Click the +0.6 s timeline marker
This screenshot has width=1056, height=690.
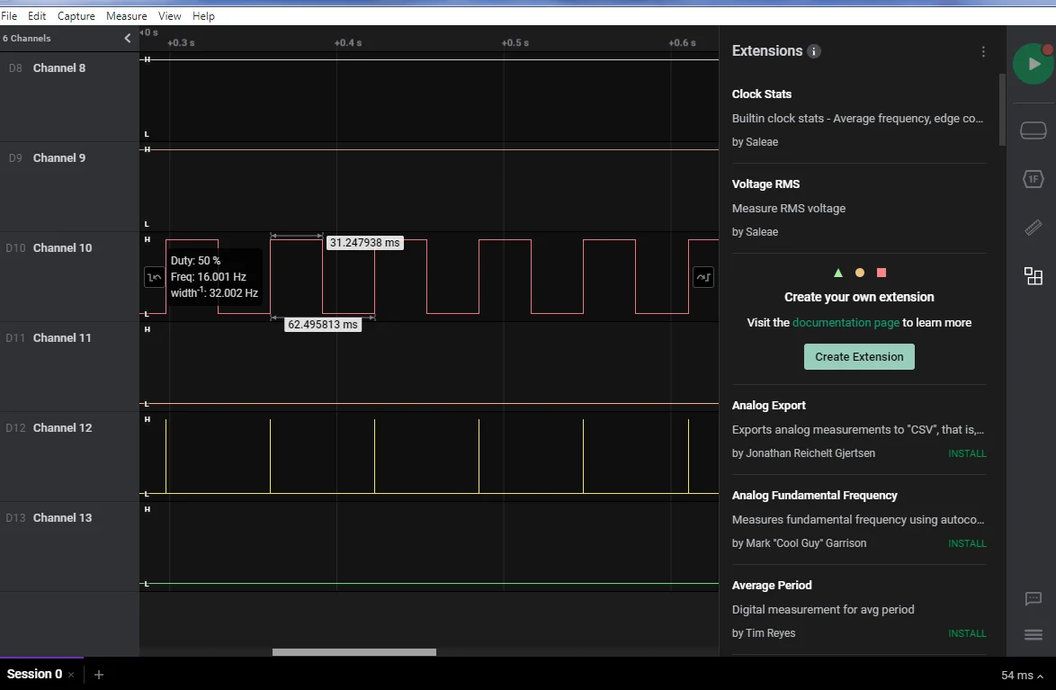click(682, 42)
